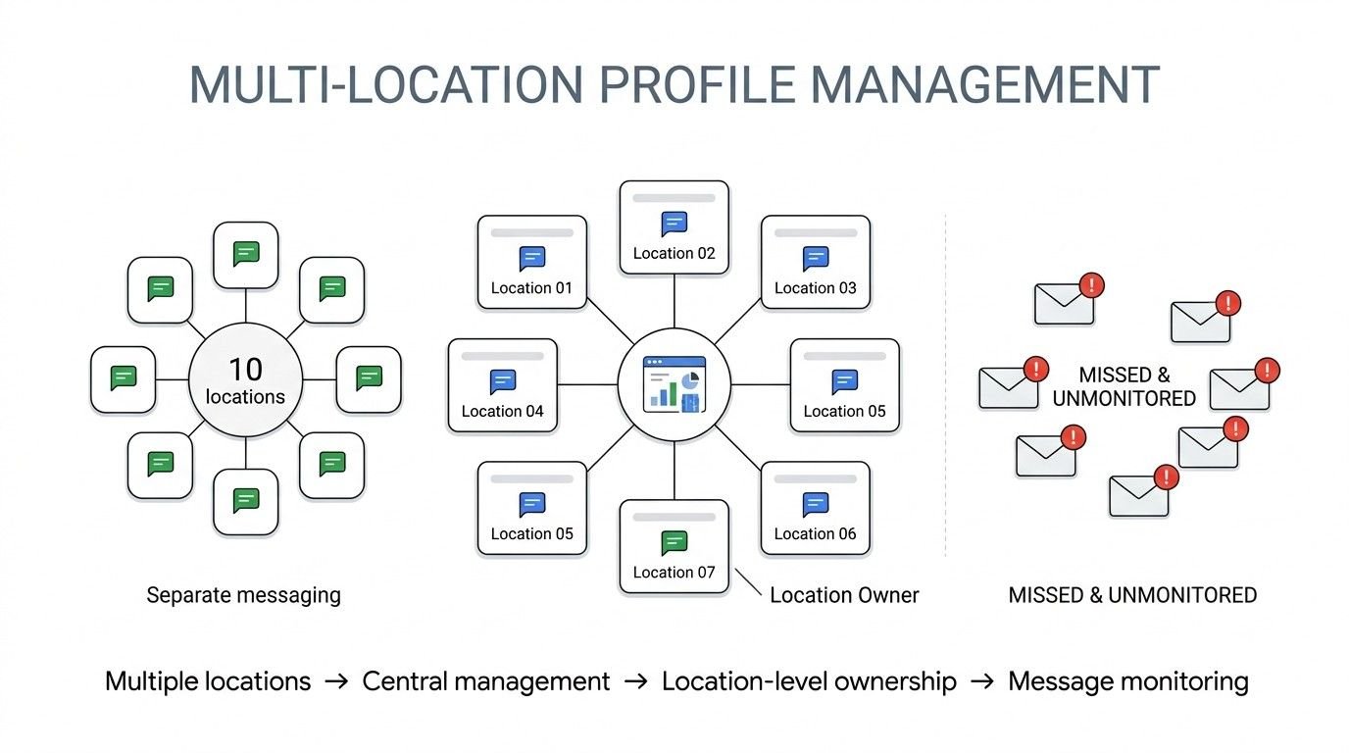This screenshot has height=753, width=1349.
Task: Select the chat icon in Location 06 card
Action: tap(816, 505)
